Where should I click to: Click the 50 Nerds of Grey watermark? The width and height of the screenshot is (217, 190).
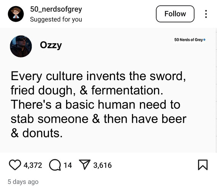[188, 40]
